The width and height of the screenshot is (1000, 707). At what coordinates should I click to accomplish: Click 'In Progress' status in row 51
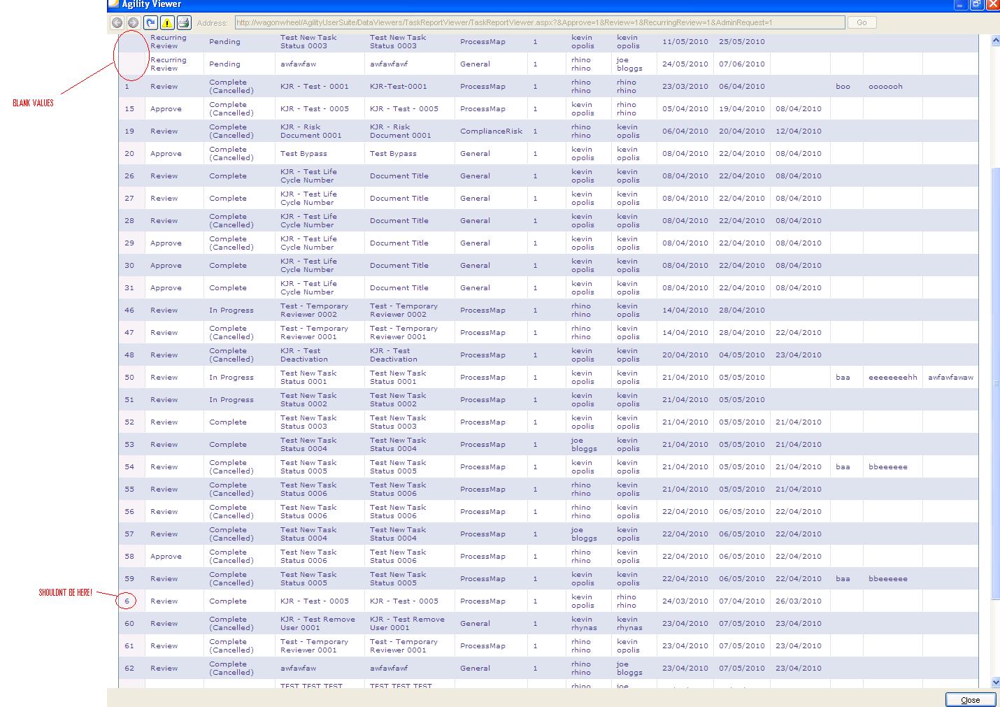click(x=231, y=400)
